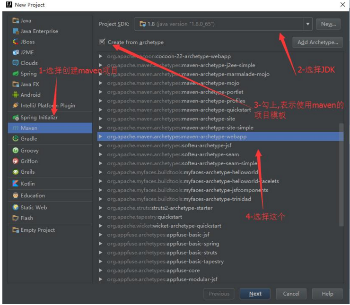Click the Next button
350x305 pixels.
(255, 294)
